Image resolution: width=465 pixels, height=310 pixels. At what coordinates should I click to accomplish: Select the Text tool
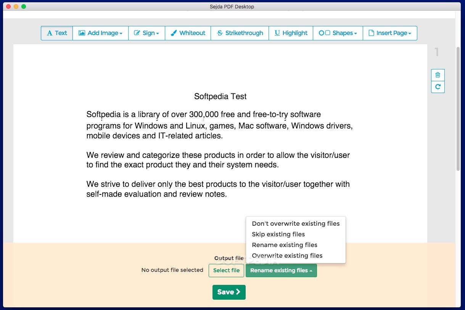(x=56, y=33)
